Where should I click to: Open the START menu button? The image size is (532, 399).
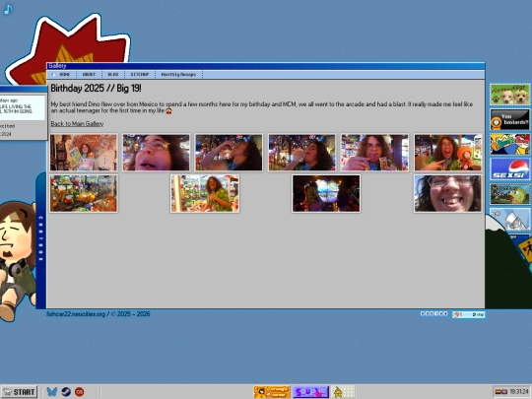[x=19, y=392]
